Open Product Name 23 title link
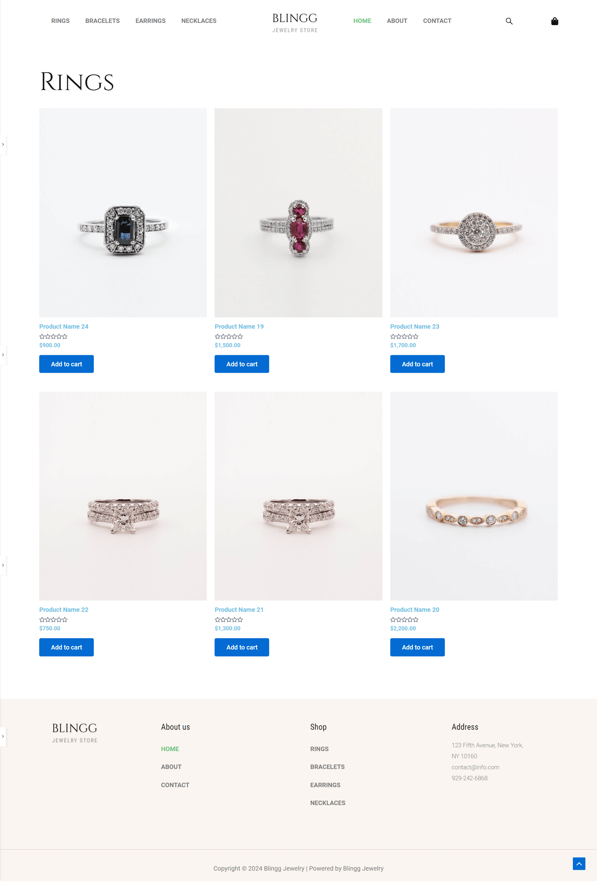This screenshot has width=597, height=882. (x=414, y=326)
